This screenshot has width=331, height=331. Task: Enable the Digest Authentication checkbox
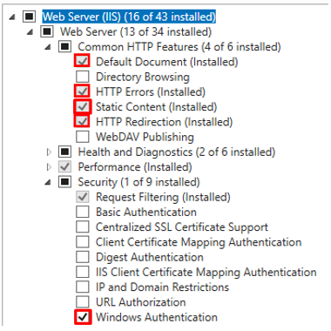coord(83,257)
